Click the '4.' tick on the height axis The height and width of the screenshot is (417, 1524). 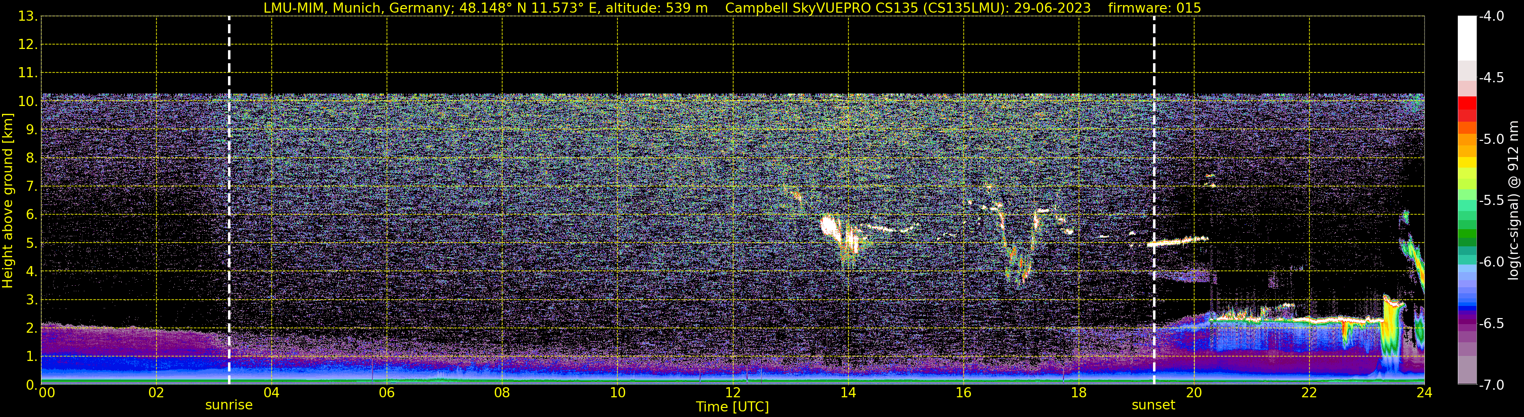32,271
